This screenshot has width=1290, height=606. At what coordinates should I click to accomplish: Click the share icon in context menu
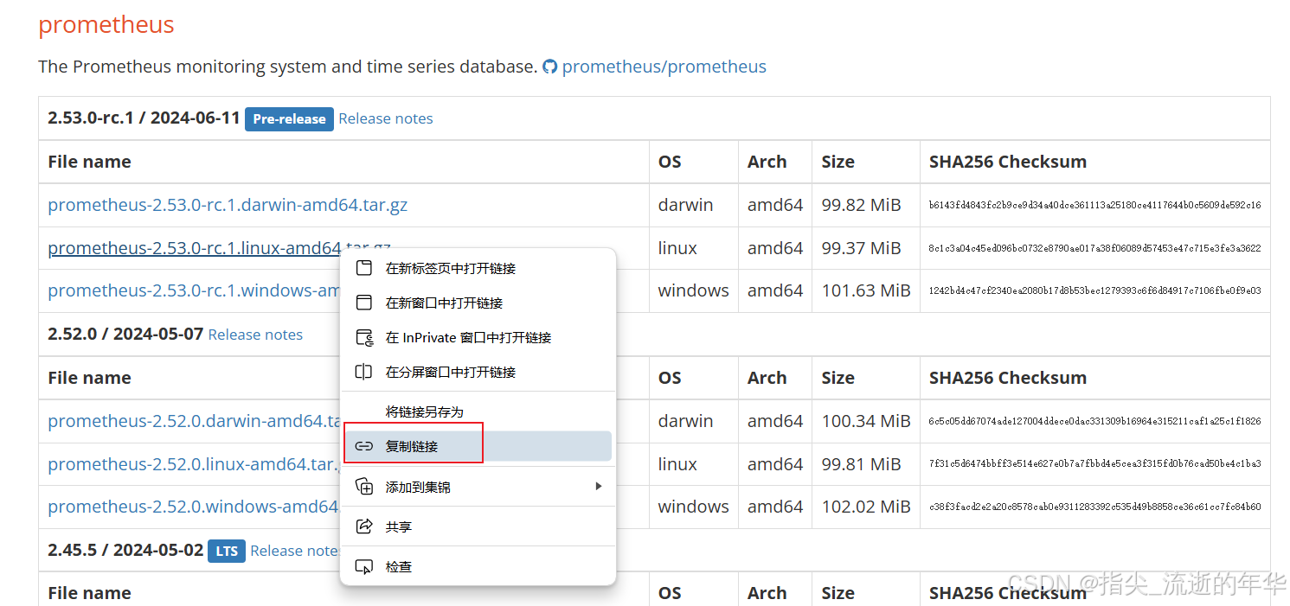pyautogui.click(x=364, y=526)
